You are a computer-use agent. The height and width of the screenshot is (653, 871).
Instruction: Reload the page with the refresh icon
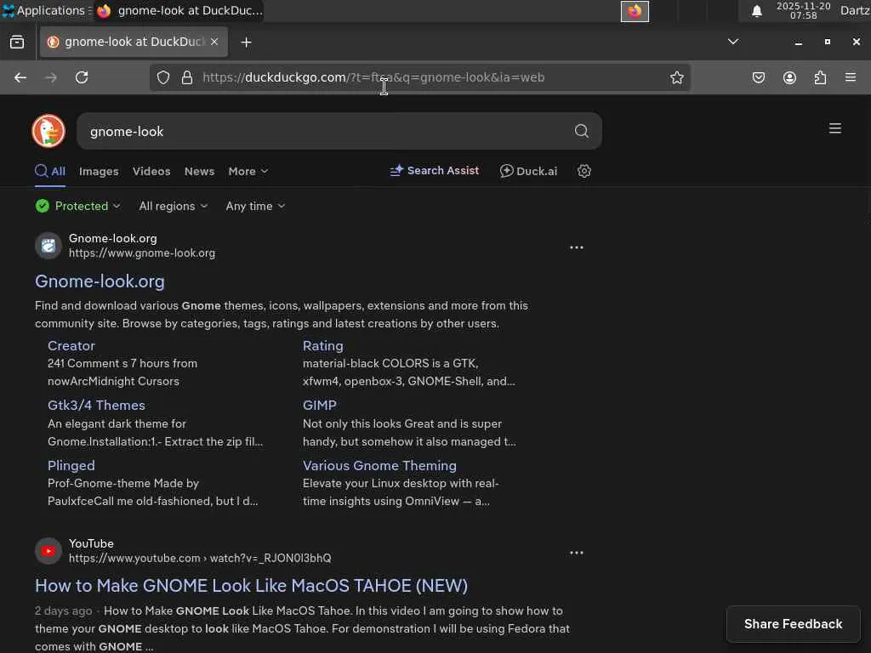click(x=82, y=77)
